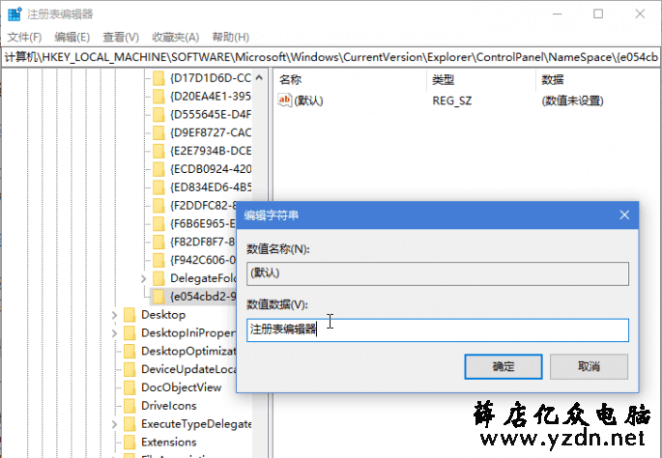Expand the DesktopIniPropertyMap key
Viewport: 662px width, 458px height.
[114, 333]
